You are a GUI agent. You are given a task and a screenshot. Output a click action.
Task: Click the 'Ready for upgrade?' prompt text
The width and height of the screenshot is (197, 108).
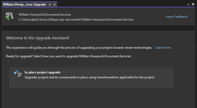[x=68, y=56]
